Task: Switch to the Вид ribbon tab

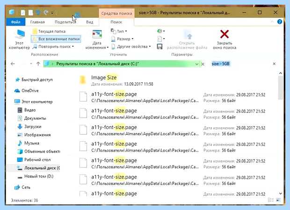Action: 89,22
